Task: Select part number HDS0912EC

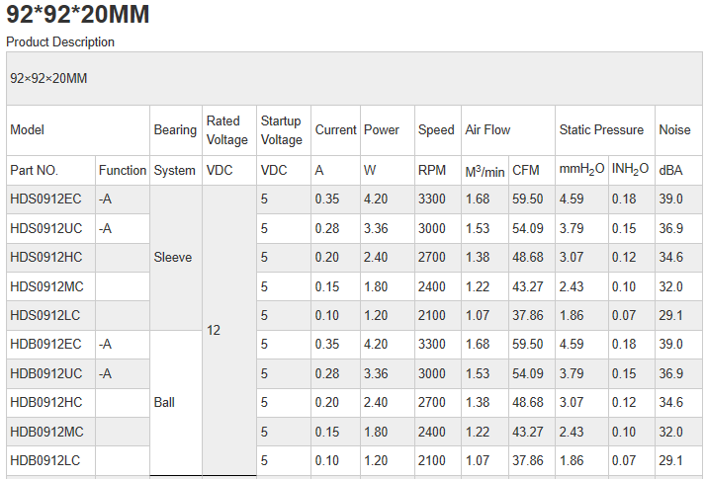Action: [x=45, y=200]
